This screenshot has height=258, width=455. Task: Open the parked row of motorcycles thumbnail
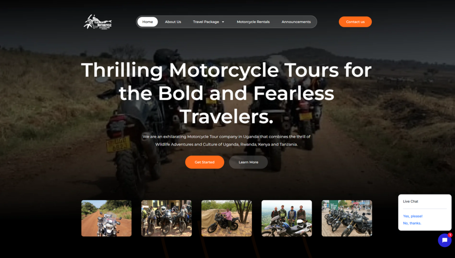click(x=347, y=218)
